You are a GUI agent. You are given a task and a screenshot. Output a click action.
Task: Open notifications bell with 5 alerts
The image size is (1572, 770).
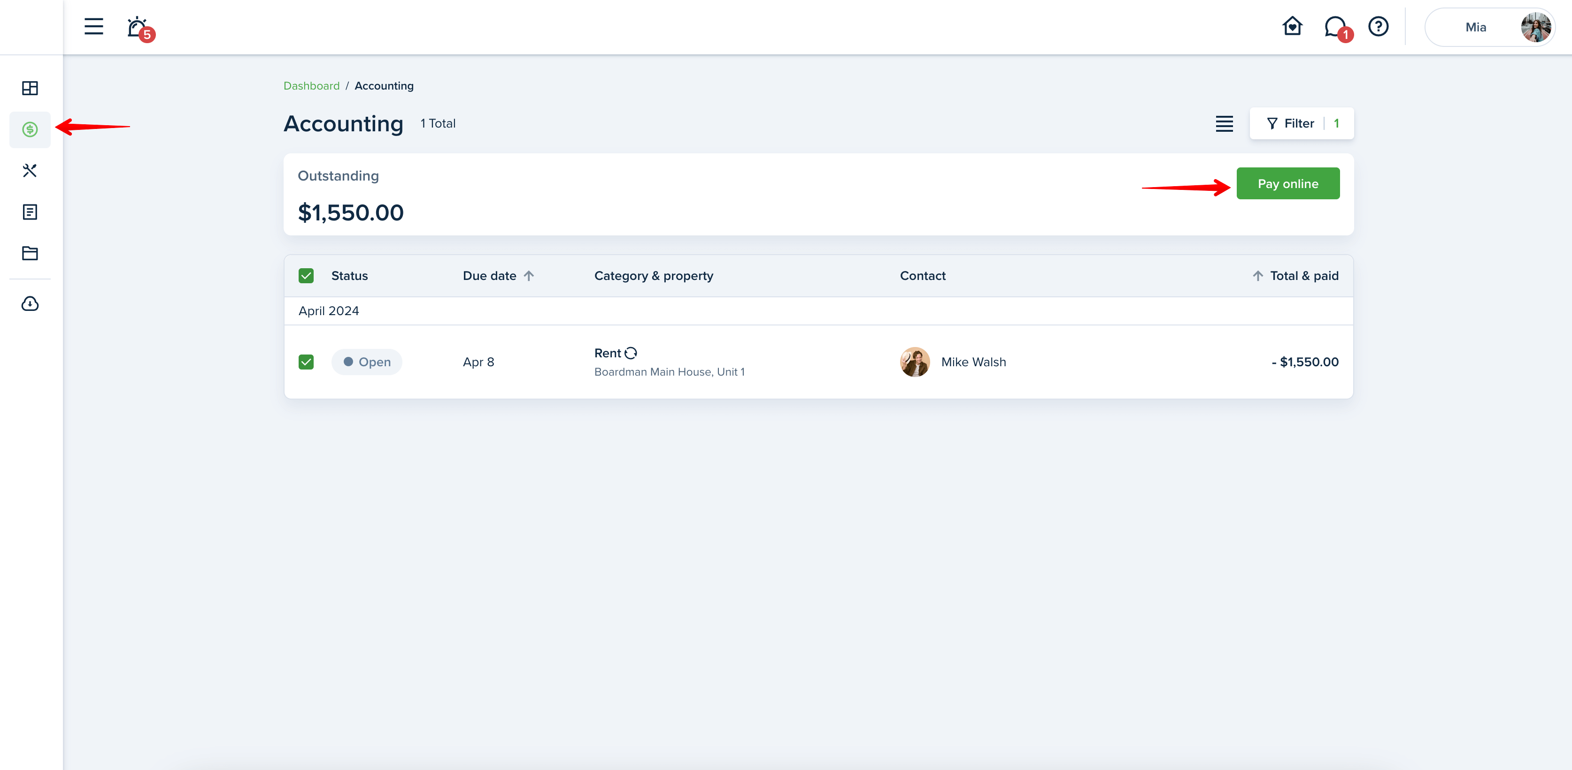click(140, 28)
